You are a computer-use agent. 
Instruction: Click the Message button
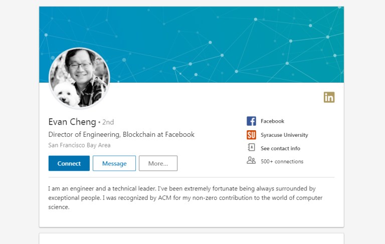[x=114, y=163]
